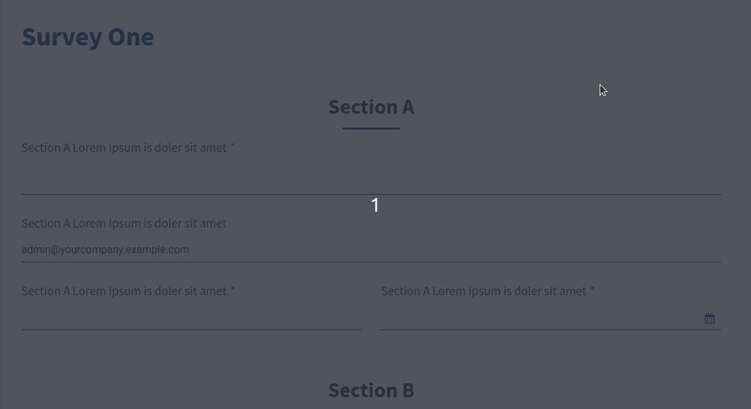Viewport: 751px width, 409px height.
Task: Select the Section A heading
Action: tap(371, 107)
